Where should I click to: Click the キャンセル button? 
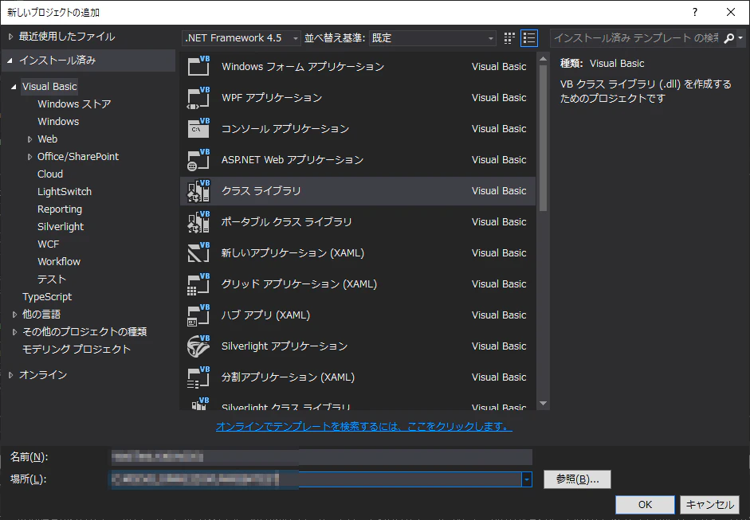pyautogui.click(x=710, y=505)
